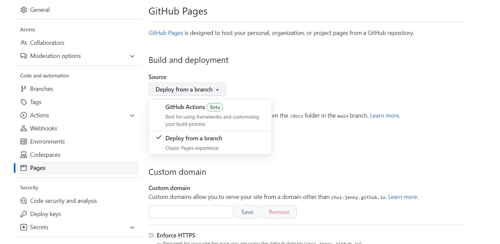Click the people icon beside Collaborators
This screenshot has height=244, width=500.
[23, 43]
